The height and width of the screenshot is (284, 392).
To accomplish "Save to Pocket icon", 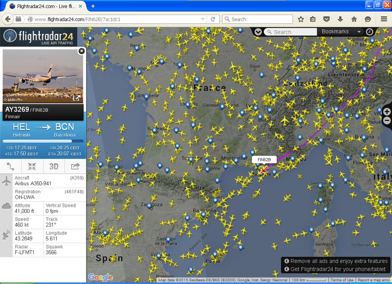I will click(x=327, y=19).
